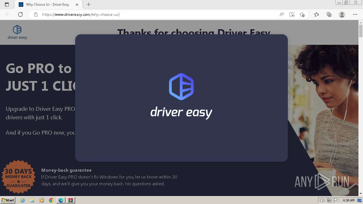
Task: Open File Explorer folder from the taskbar
Action: point(32,200)
